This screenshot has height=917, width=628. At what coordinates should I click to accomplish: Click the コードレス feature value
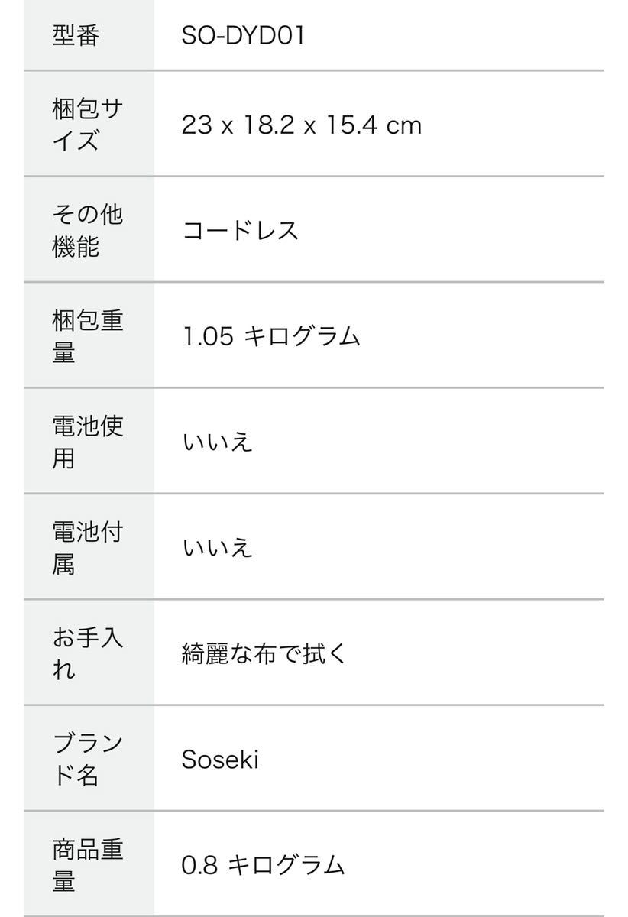click(240, 231)
